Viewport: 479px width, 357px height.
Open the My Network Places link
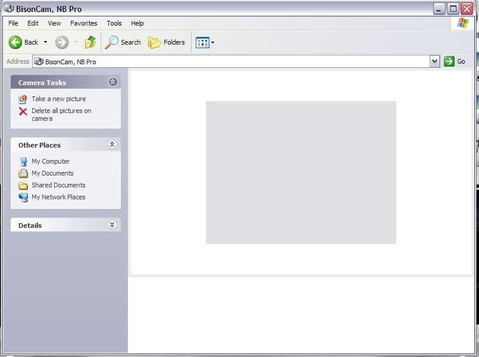click(58, 197)
